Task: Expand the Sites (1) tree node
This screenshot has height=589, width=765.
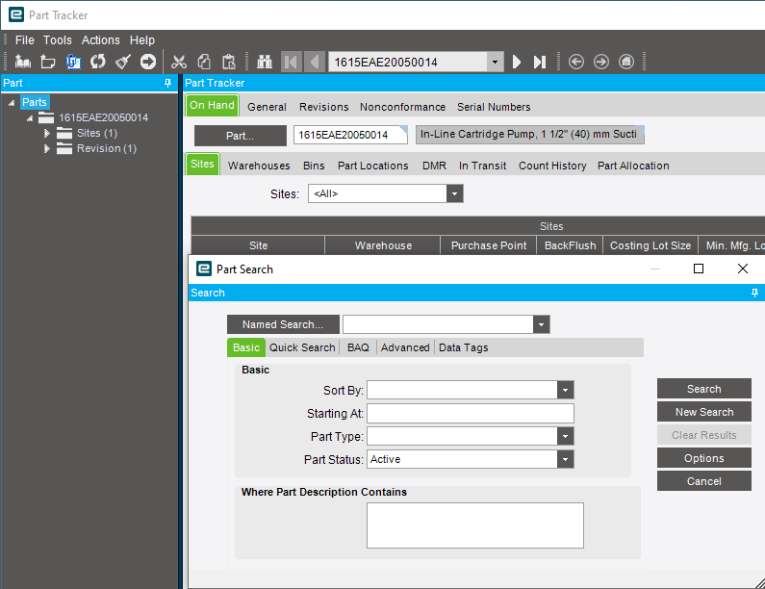Action: point(47,133)
